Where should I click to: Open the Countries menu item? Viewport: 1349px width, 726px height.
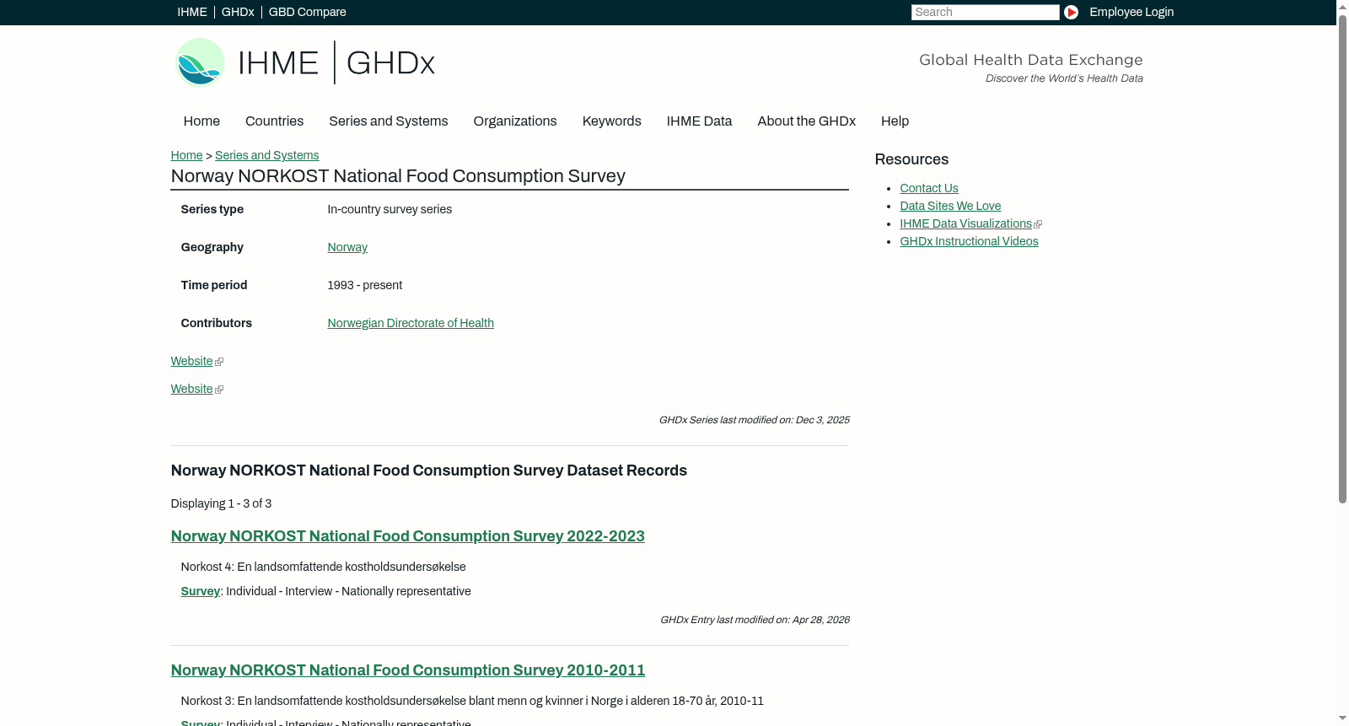tap(274, 121)
